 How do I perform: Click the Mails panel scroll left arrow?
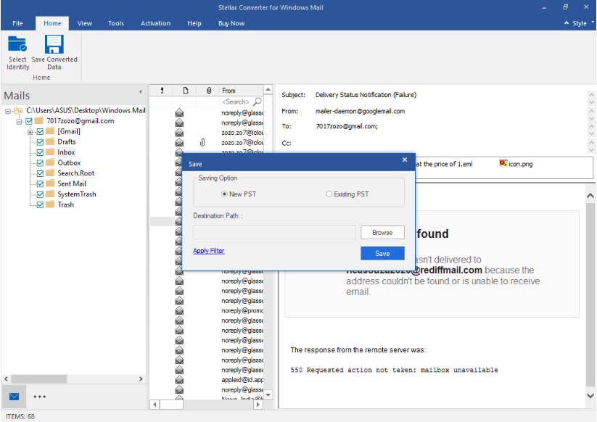click(x=6, y=379)
